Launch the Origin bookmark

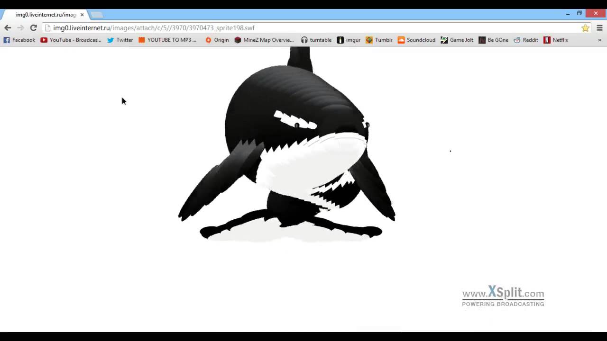[217, 40]
